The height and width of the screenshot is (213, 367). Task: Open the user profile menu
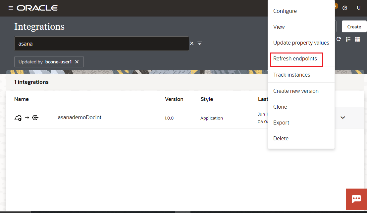pyautogui.click(x=359, y=8)
